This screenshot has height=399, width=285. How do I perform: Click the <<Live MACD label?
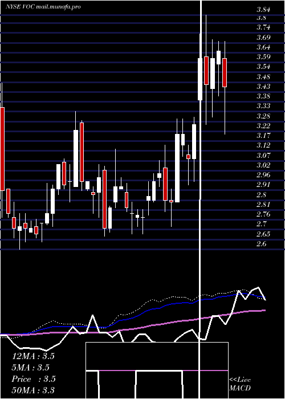240,384
